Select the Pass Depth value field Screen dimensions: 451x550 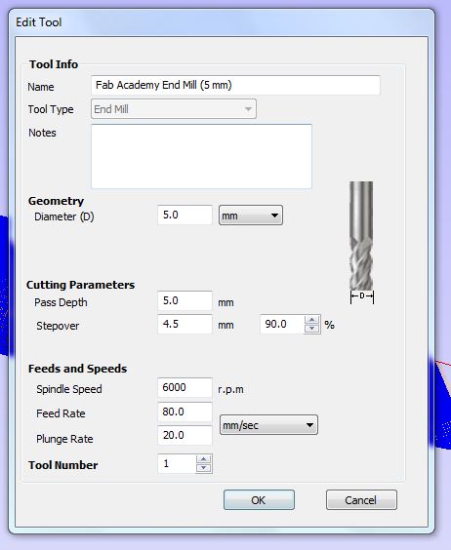coord(184,300)
